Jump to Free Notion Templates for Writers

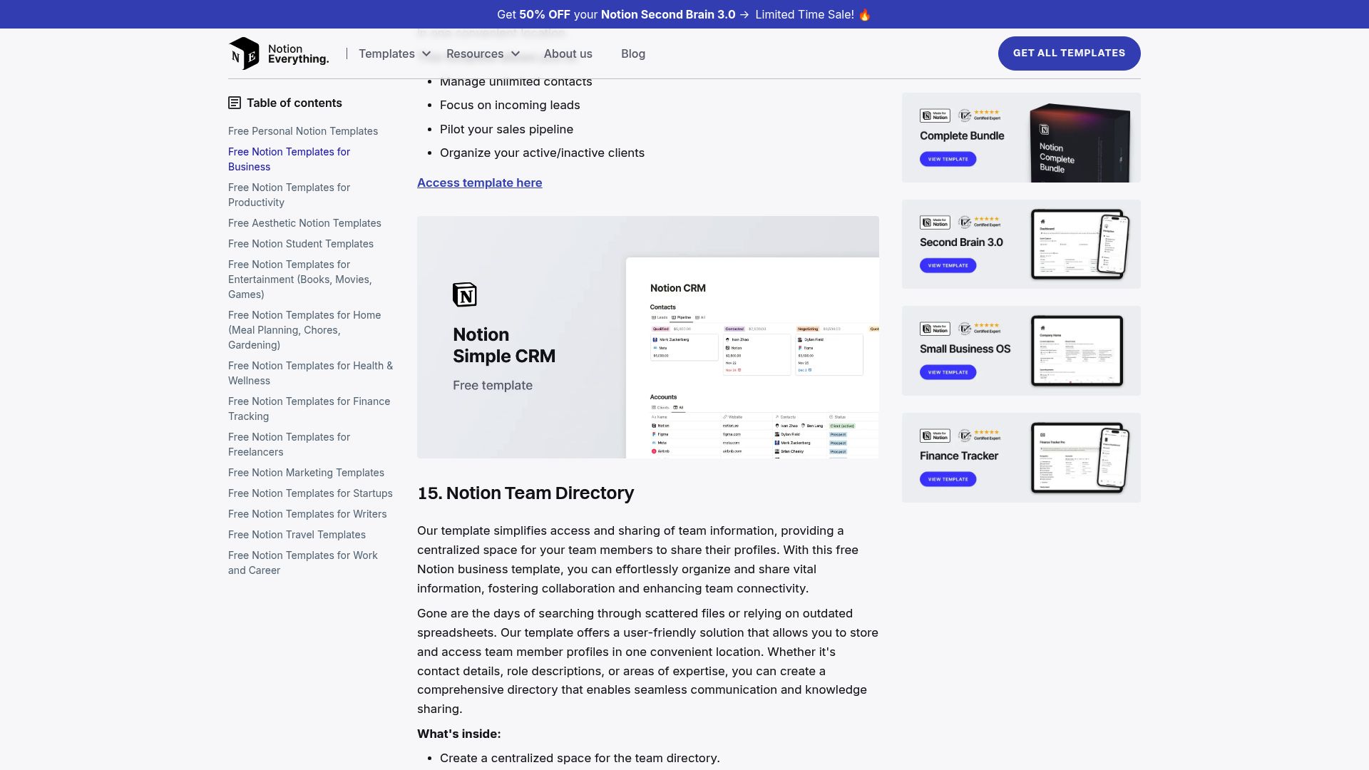pyautogui.click(x=307, y=514)
